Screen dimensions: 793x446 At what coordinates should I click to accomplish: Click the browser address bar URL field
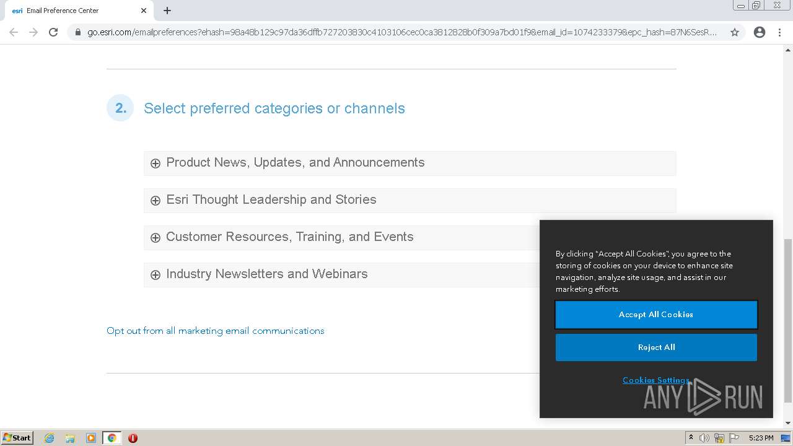401,32
